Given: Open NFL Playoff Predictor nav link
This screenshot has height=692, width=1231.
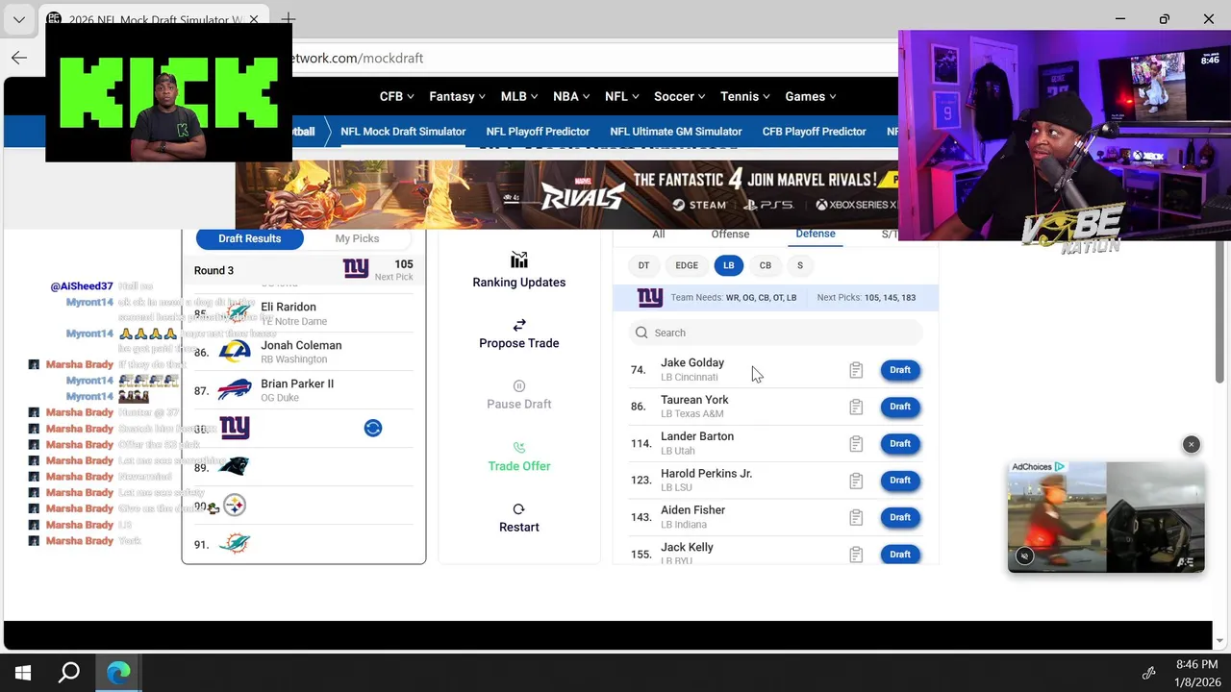Looking at the screenshot, I should (538, 132).
